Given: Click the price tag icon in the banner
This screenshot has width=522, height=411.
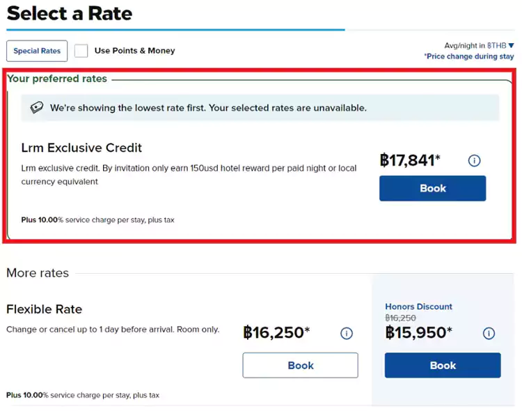Looking at the screenshot, I should (x=37, y=108).
